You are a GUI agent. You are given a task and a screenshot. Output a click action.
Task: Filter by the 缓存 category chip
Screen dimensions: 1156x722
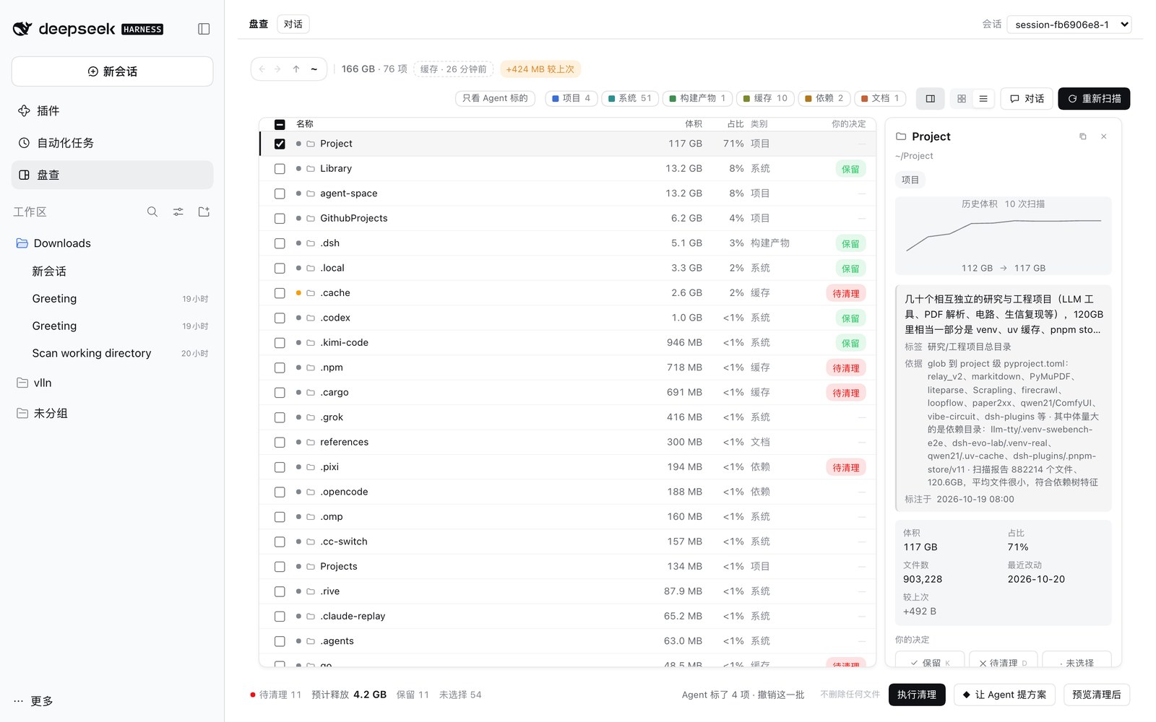tap(765, 98)
